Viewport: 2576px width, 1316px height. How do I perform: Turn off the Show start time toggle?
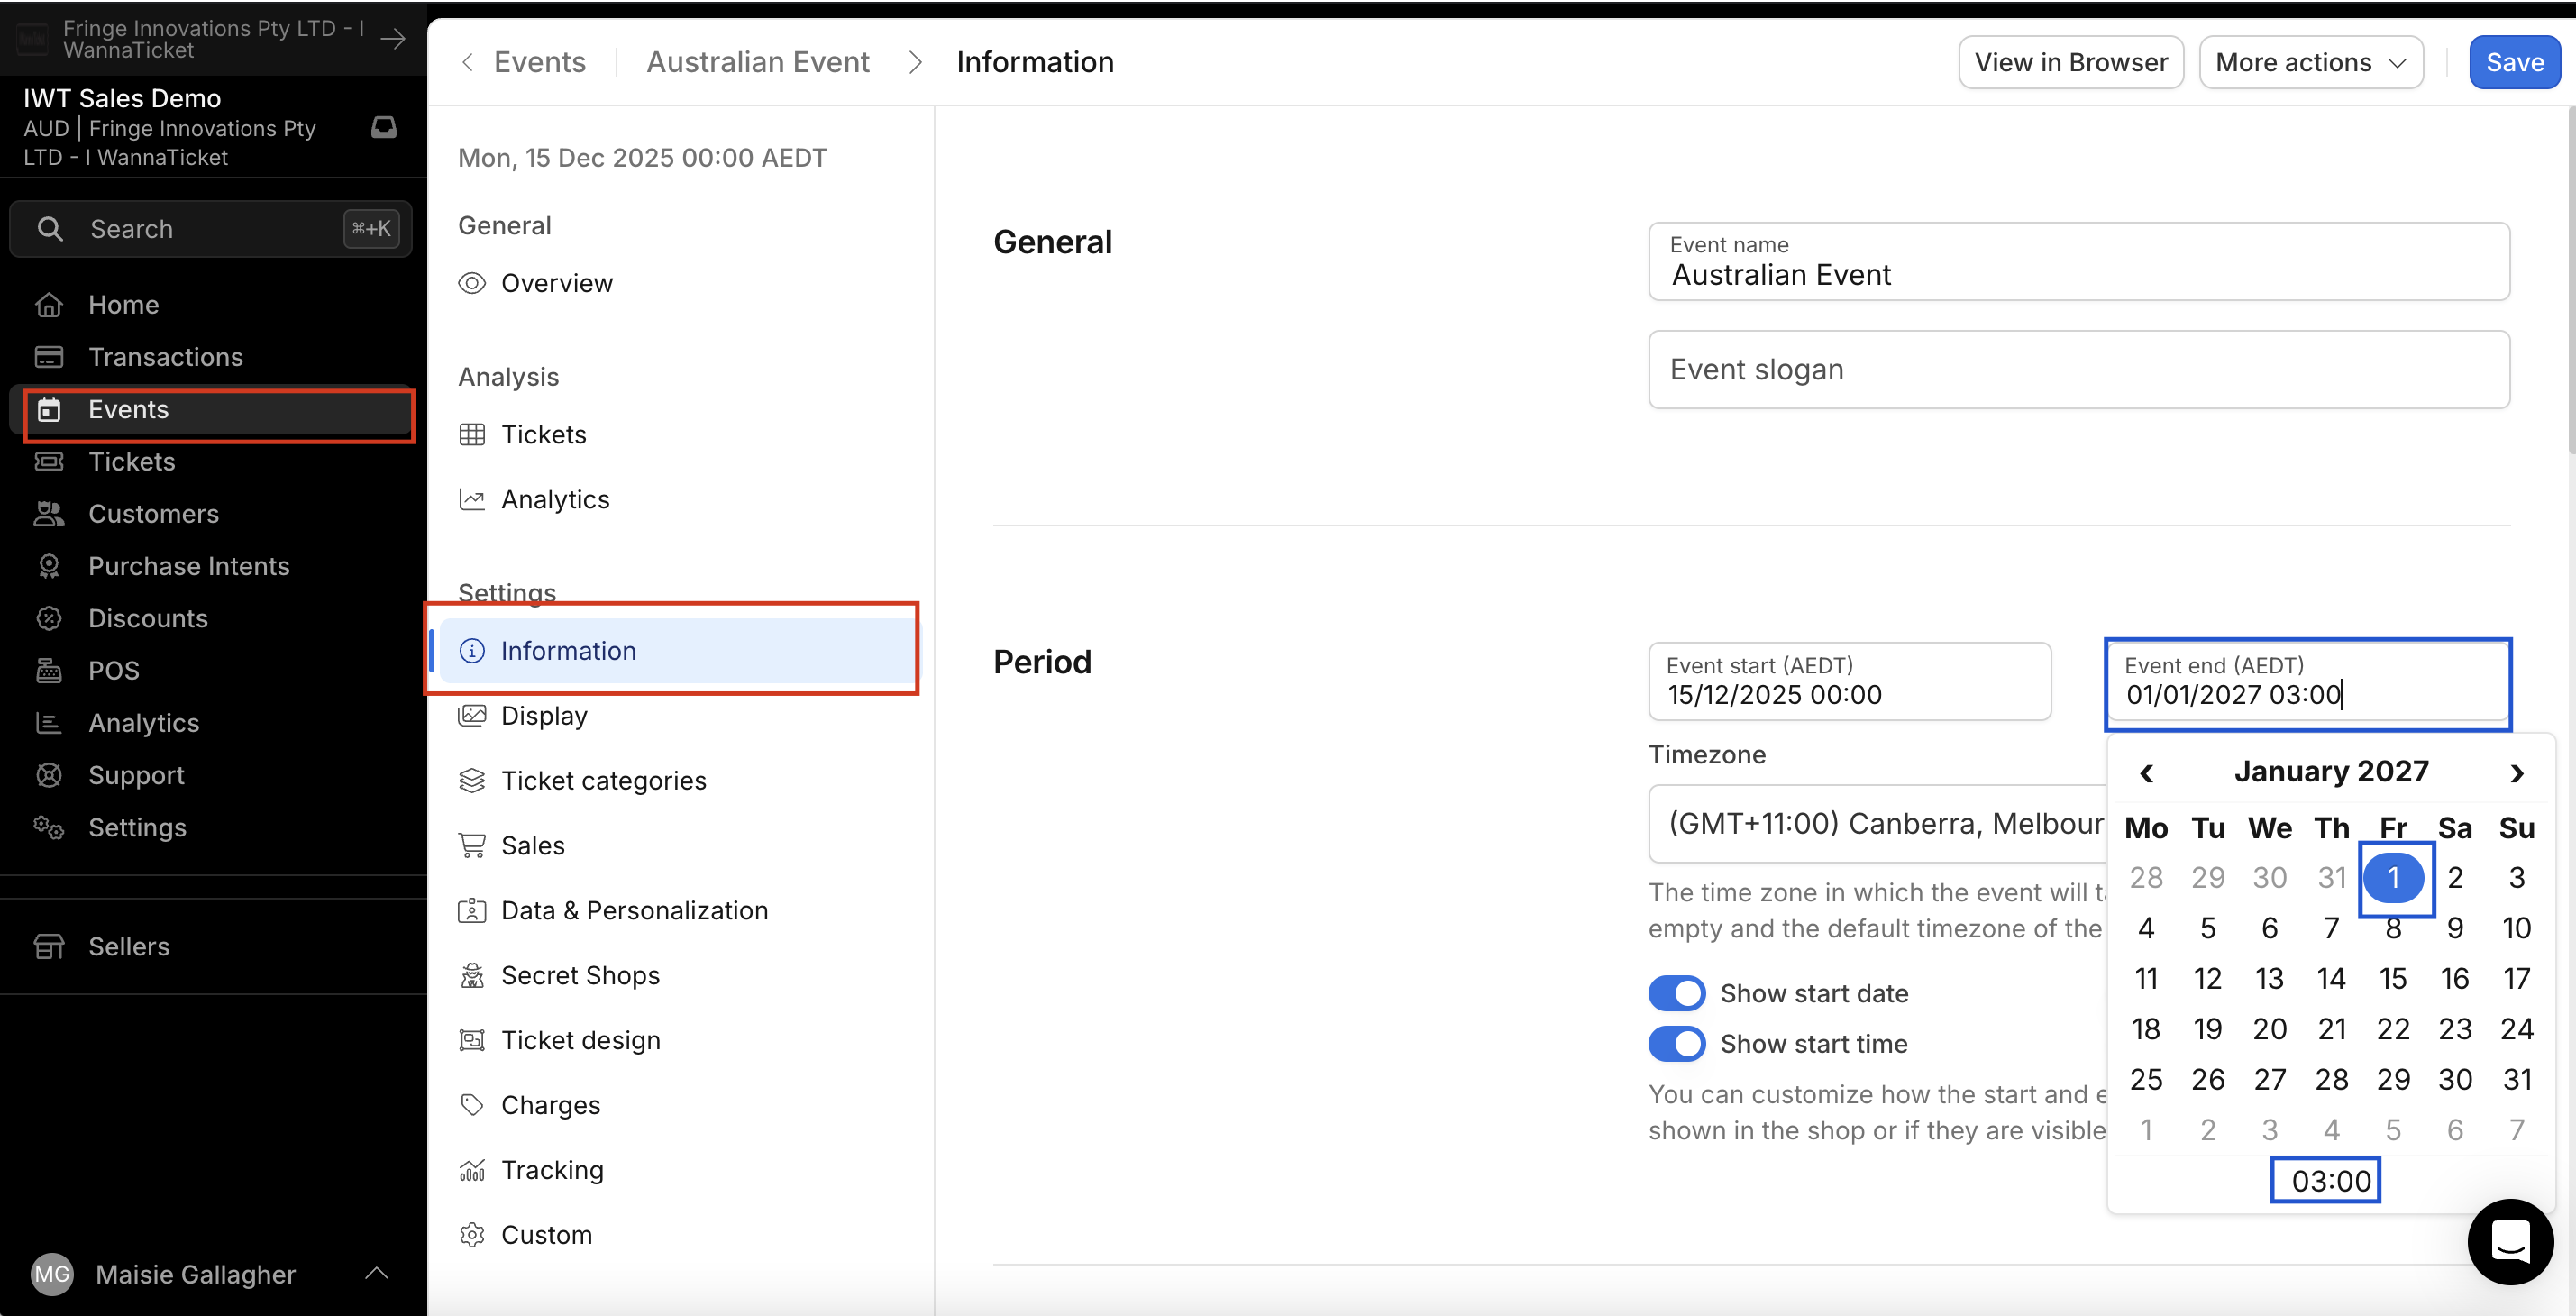click(1676, 1044)
